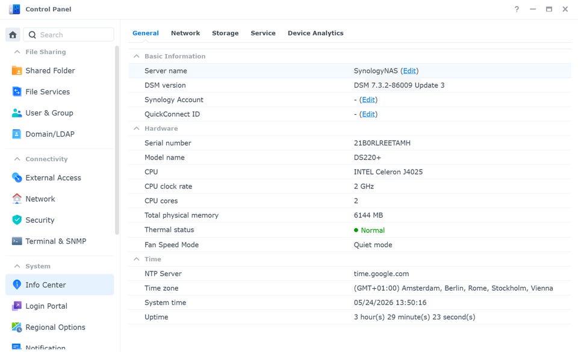Select model name DS220+
The image size is (578, 352).
[x=367, y=158]
